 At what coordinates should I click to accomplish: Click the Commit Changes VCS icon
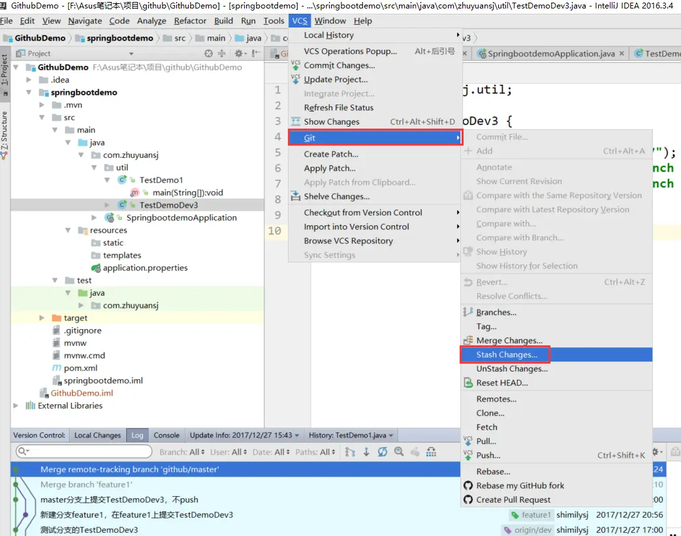[x=295, y=65]
